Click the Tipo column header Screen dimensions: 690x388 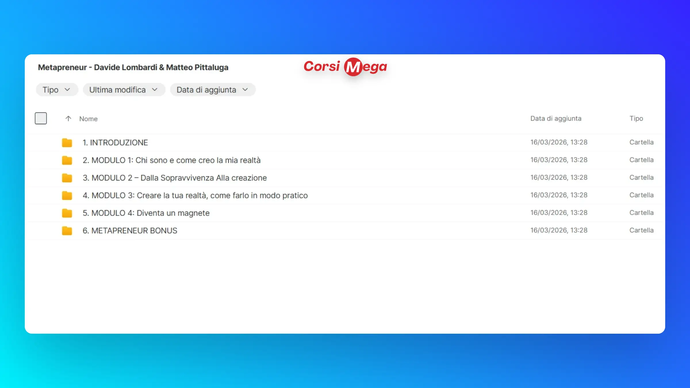coord(636,118)
